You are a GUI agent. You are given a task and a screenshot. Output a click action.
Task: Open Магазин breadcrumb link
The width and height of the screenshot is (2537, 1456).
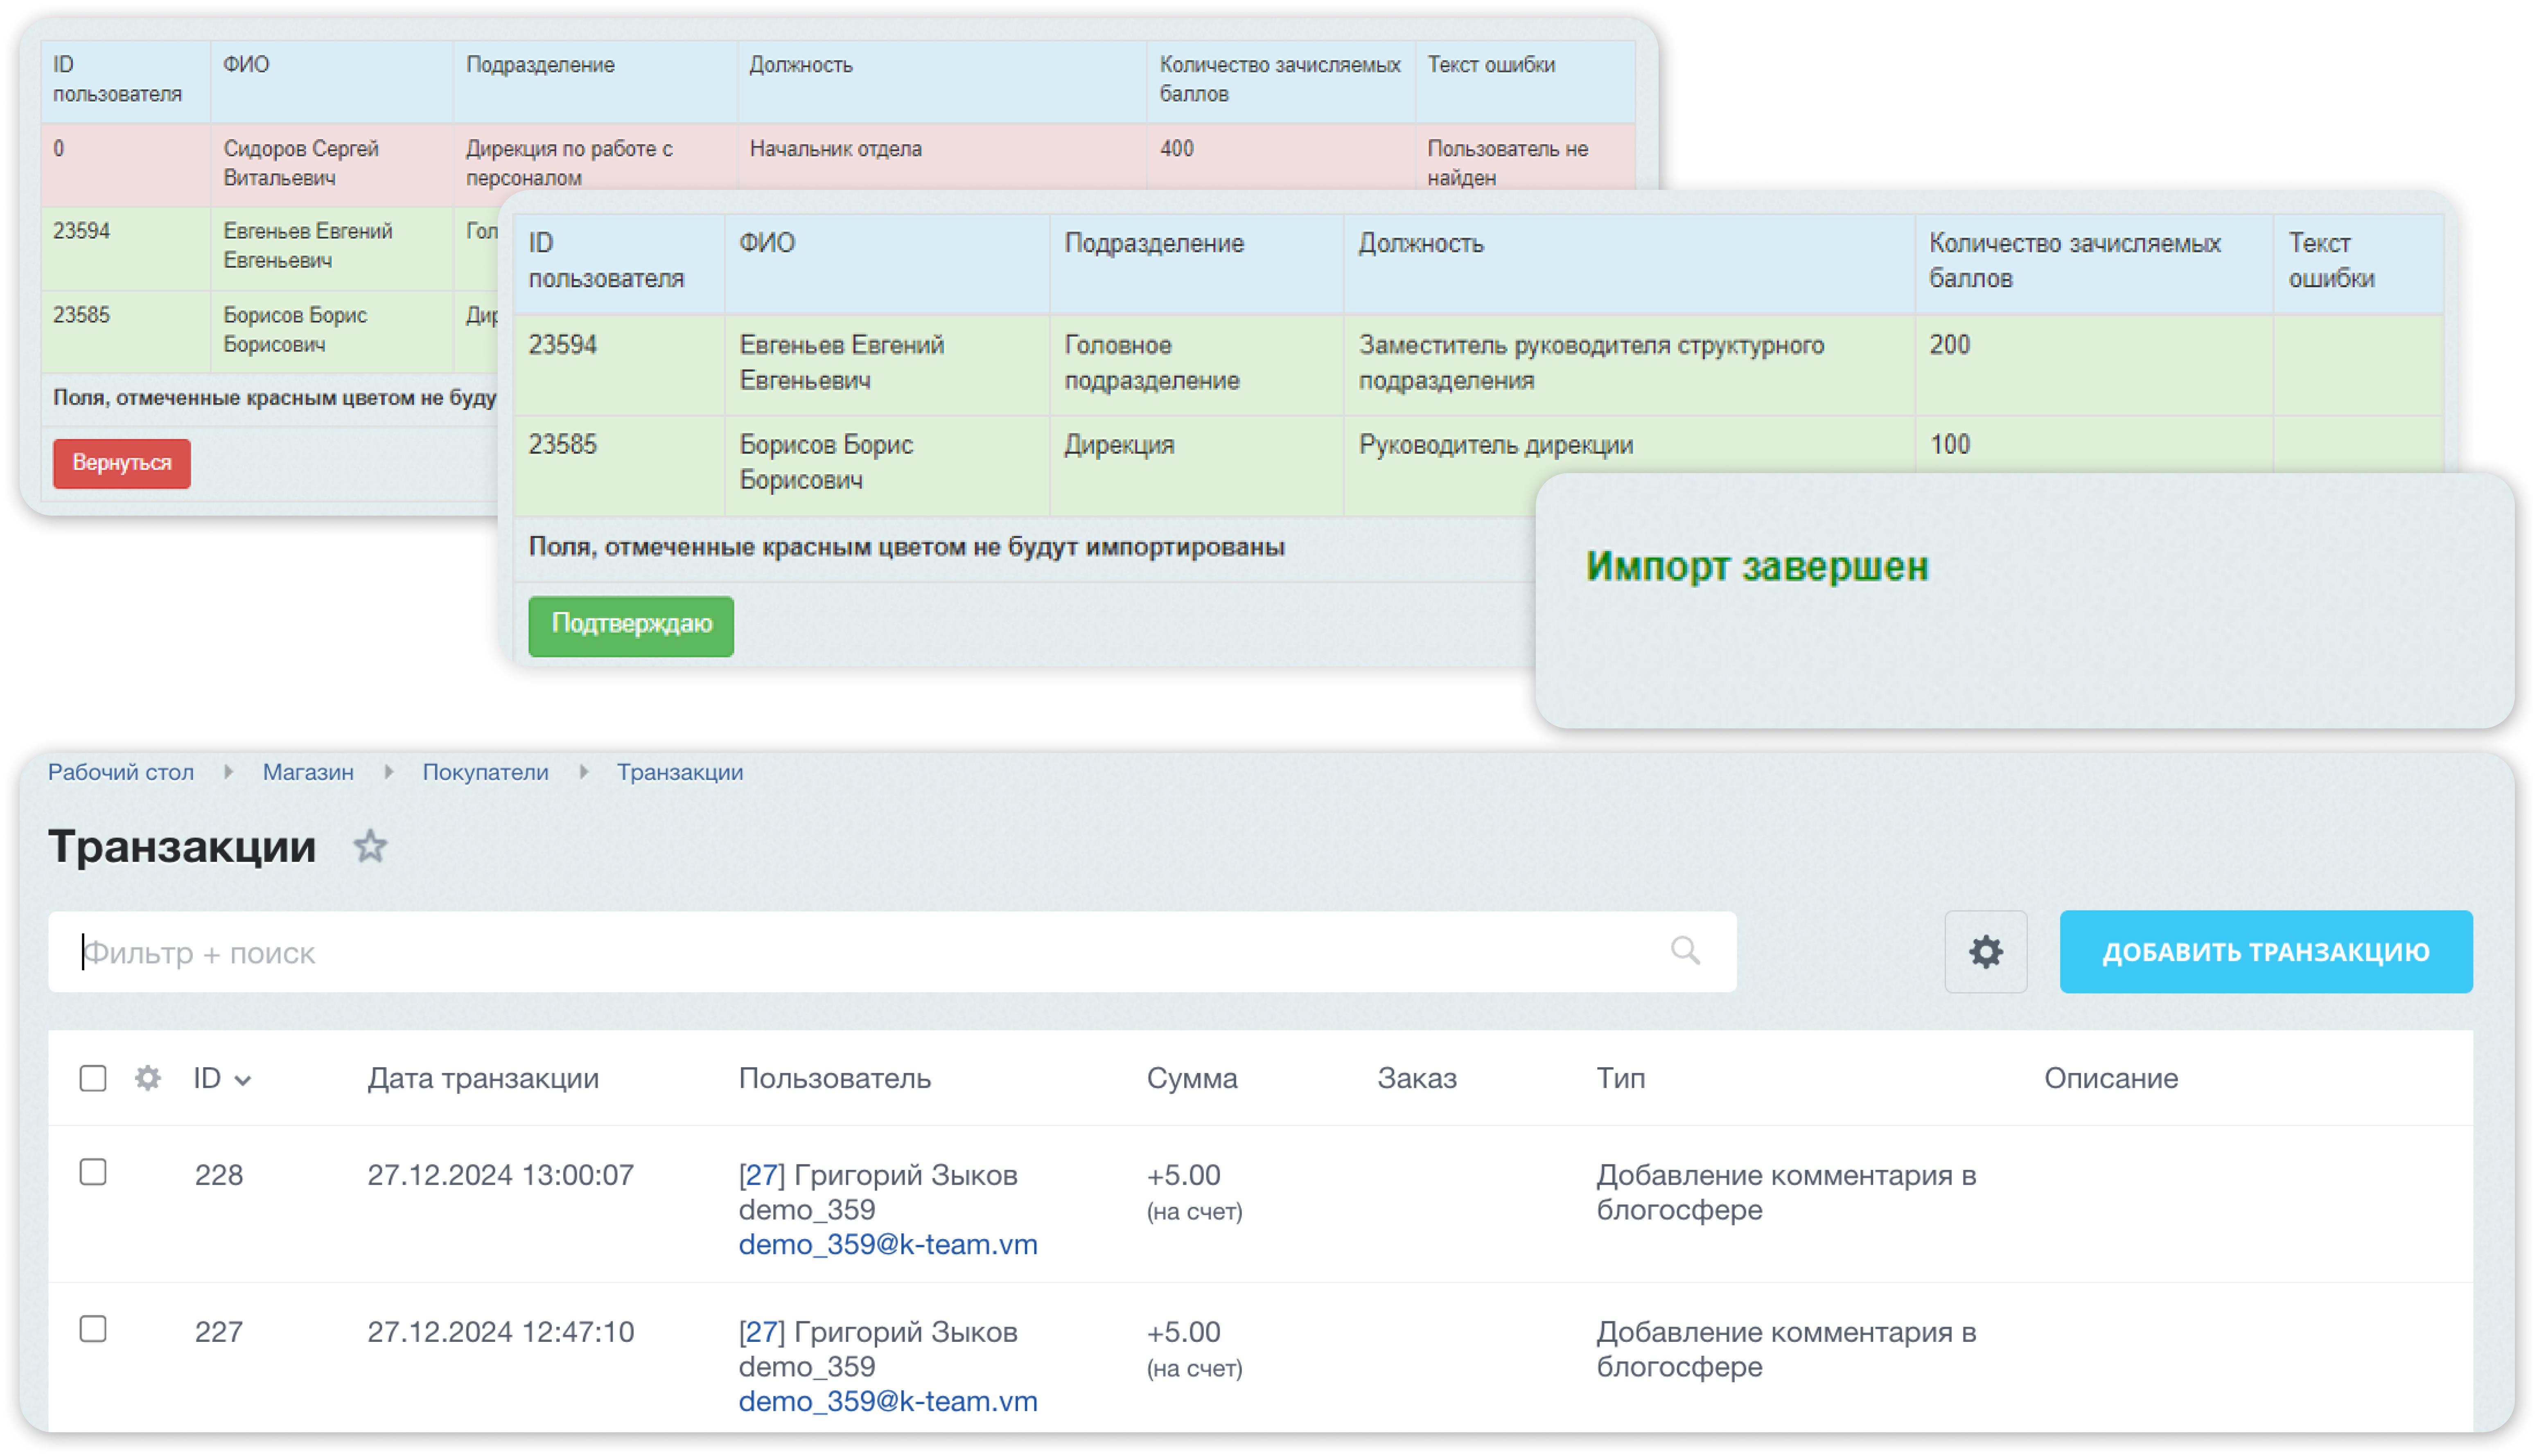(x=308, y=772)
